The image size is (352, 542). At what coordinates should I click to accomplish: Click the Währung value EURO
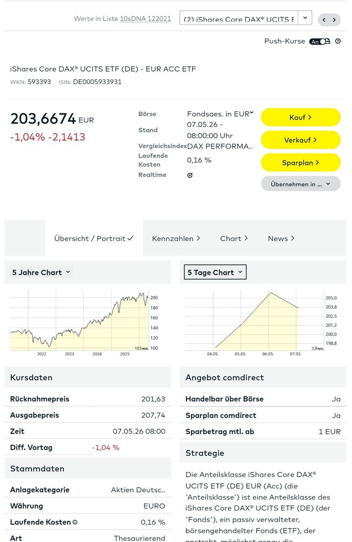click(x=154, y=506)
